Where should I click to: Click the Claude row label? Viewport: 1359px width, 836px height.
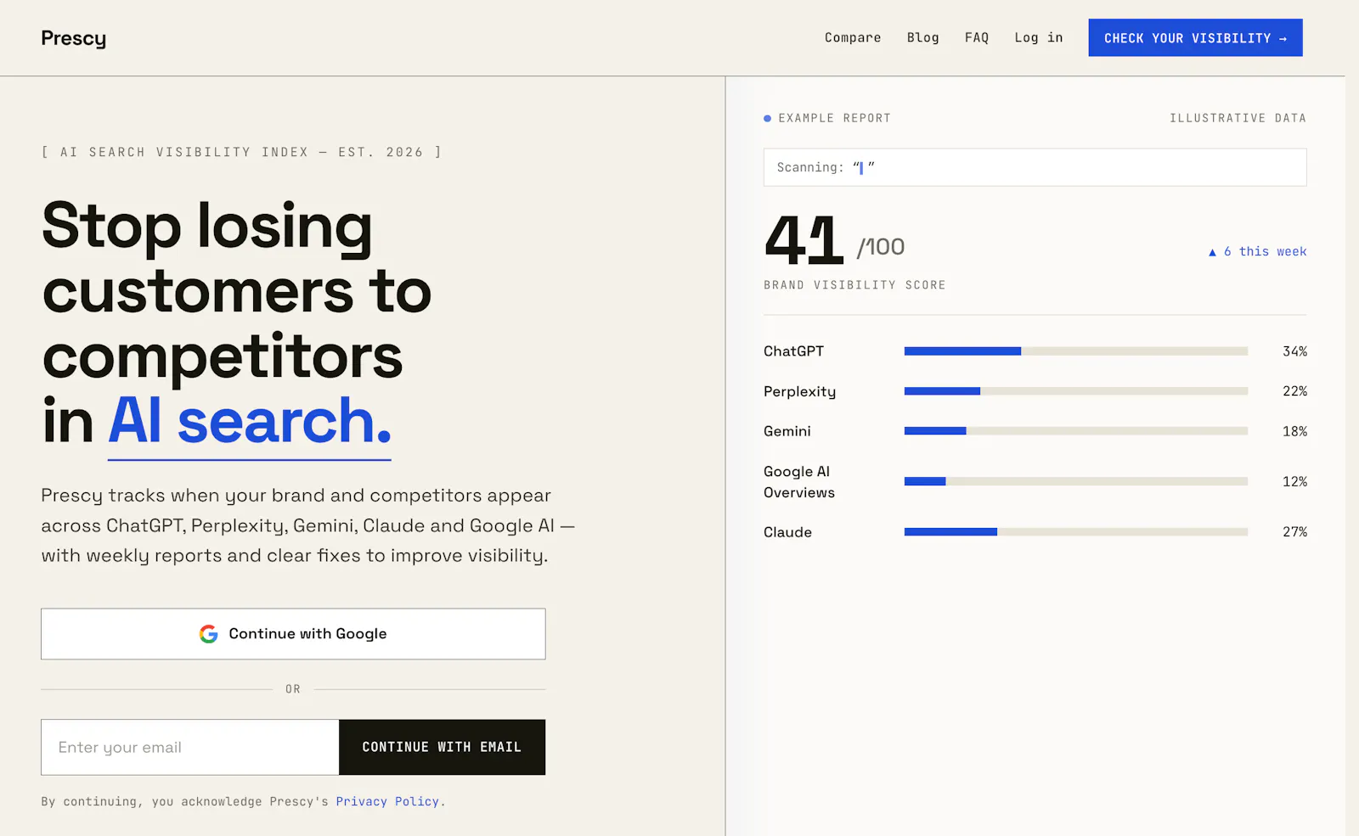[x=787, y=532]
